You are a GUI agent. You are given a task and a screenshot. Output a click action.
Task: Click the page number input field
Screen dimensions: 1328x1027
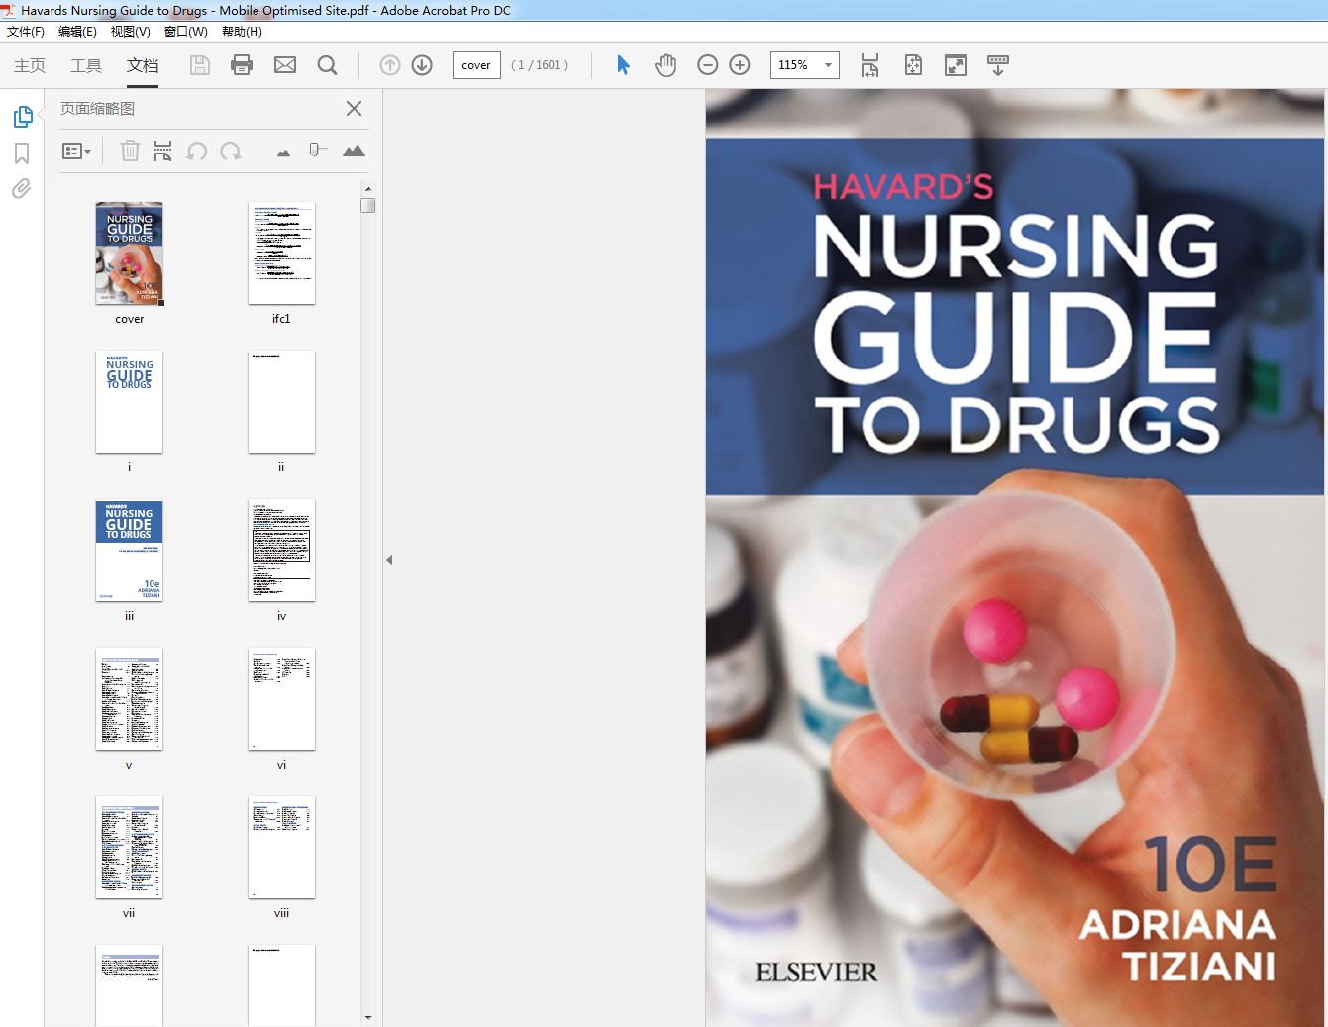pos(476,65)
